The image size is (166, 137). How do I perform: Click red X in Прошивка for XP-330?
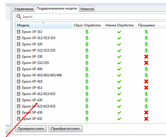point(146,57)
